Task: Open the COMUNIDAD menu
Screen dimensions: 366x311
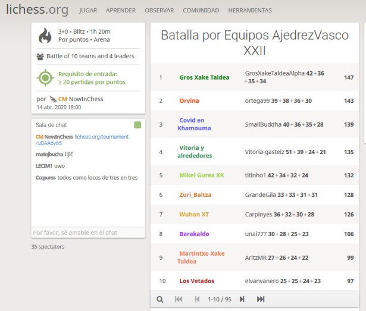Action: tap(201, 11)
